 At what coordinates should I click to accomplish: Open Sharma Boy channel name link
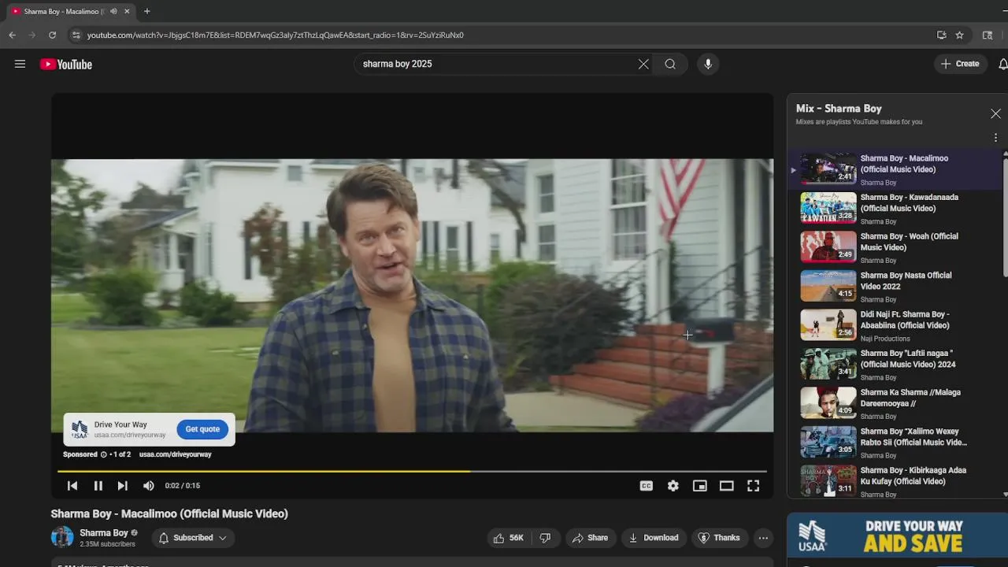pos(104,533)
